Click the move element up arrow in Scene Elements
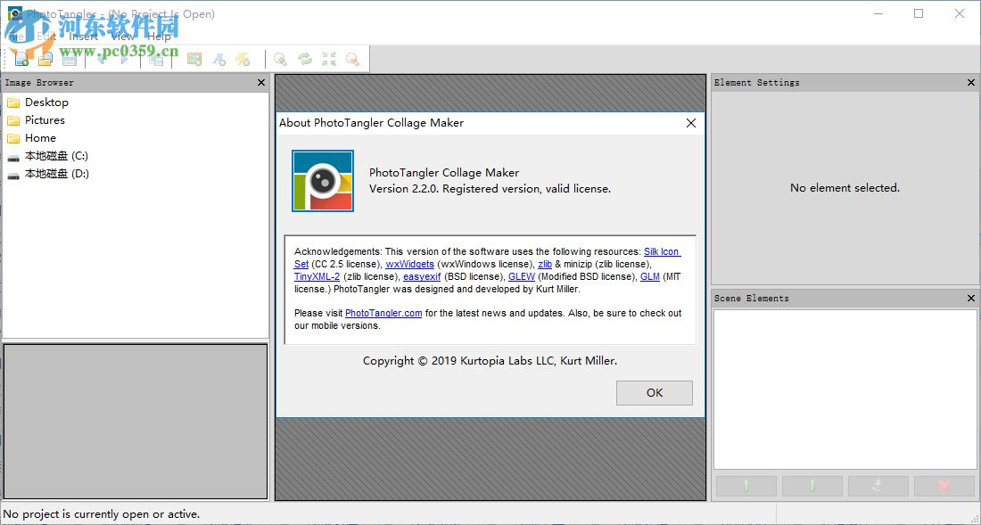This screenshot has width=981, height=525. click(746, 486)
